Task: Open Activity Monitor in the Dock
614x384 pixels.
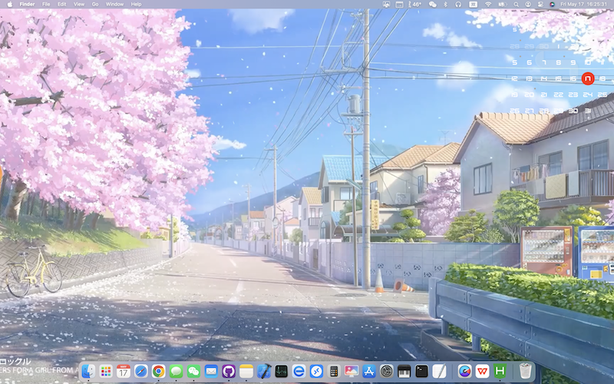Action: click(281, 371)
